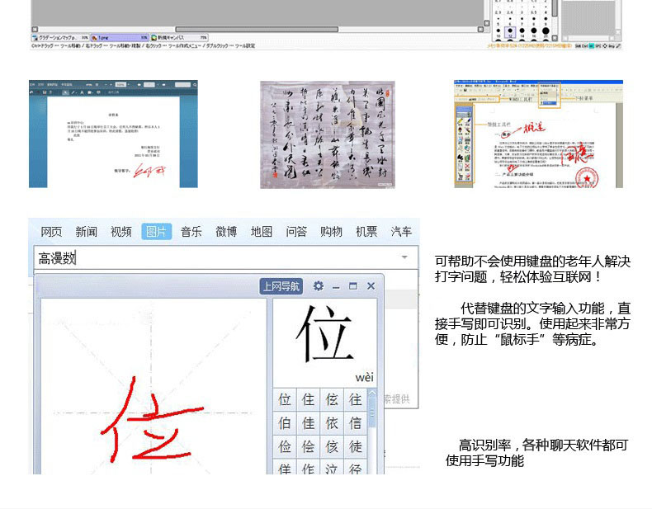Screen dimensions: 652x509
Task: Close the handwriting input panel
Action: (x=371, y=286)
